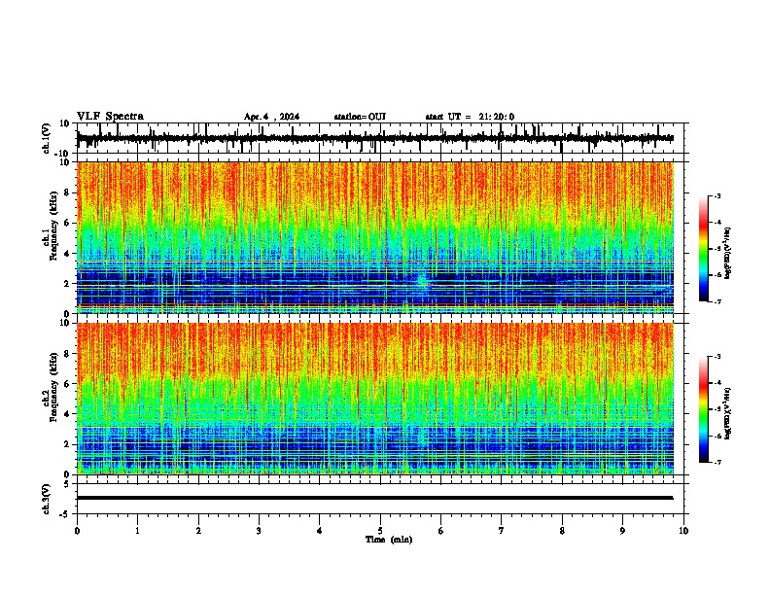Click time axis tick label "4"
Screen dimensions: 770x595
320,531
